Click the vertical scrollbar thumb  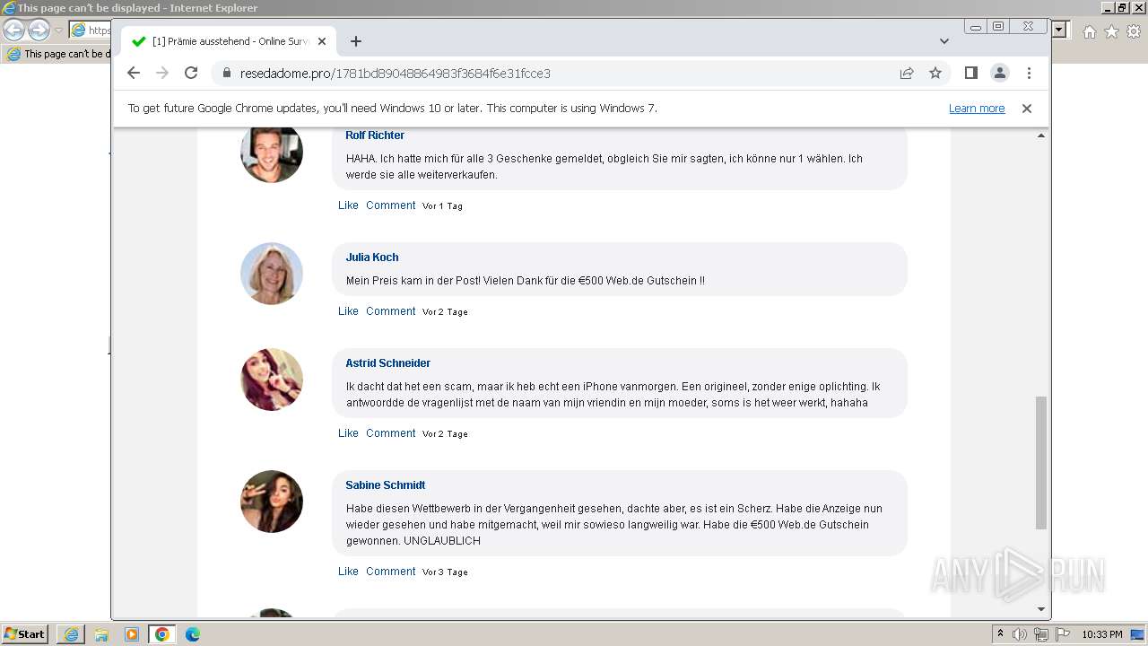[x=1041, y=462]
